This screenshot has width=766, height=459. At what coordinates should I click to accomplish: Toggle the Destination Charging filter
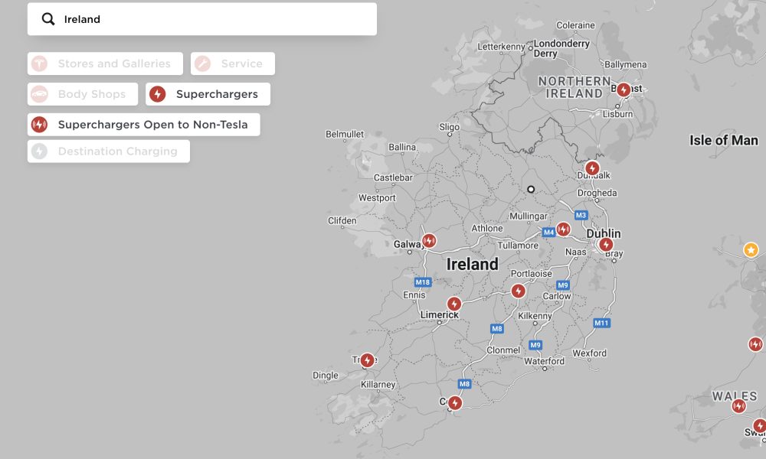click(109, 151)
